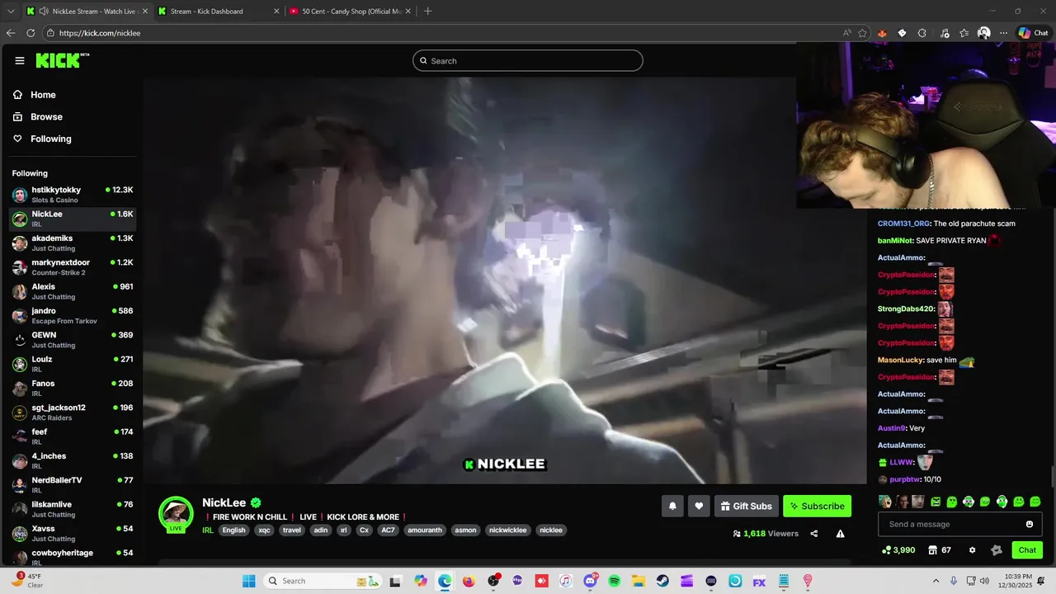Click the taskbar Search box

[323, 581]
